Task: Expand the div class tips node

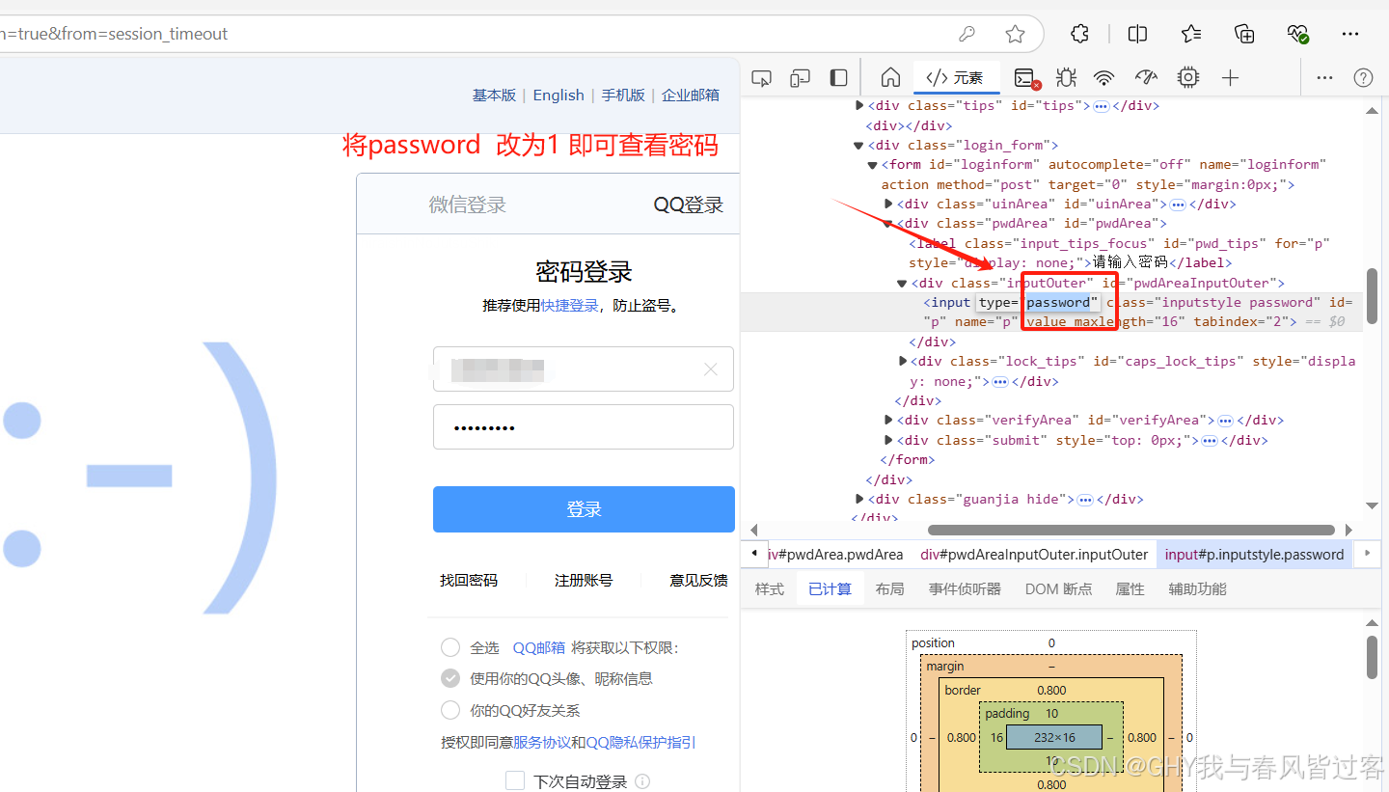Action: [860, 105]
